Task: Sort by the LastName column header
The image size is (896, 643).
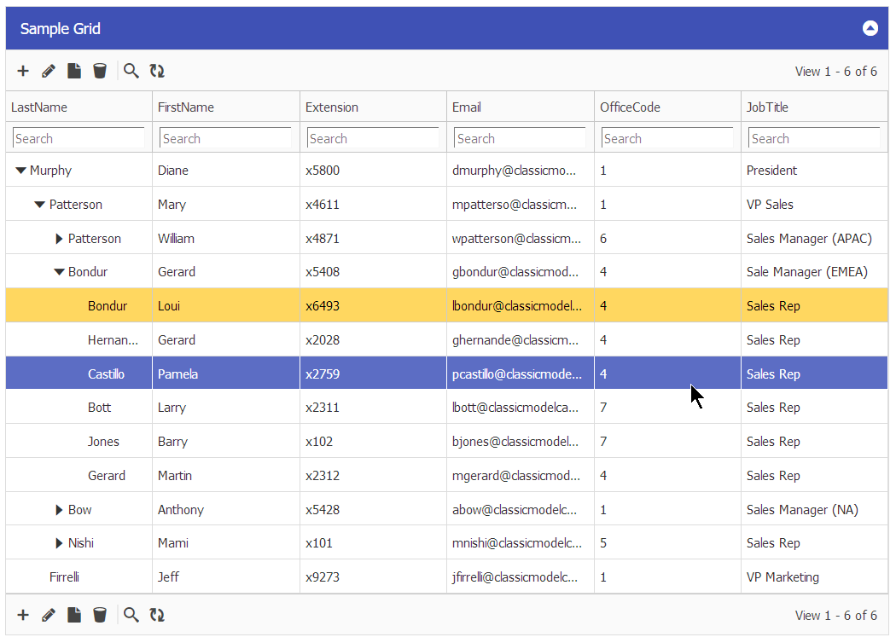Action: 39,107
